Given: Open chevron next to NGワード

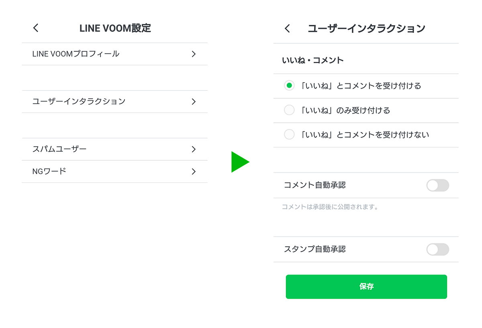Looking at the screenshot, I should coord(194,172).
